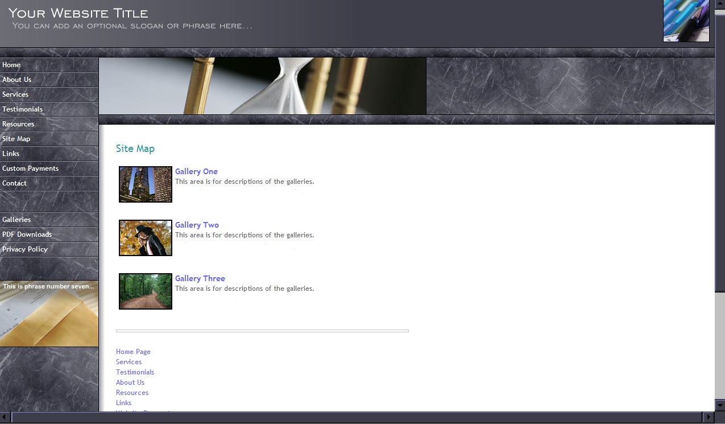Select Testimonials in the left navigation menu
The height and width of the screenshot is (424, 725).
49,109
